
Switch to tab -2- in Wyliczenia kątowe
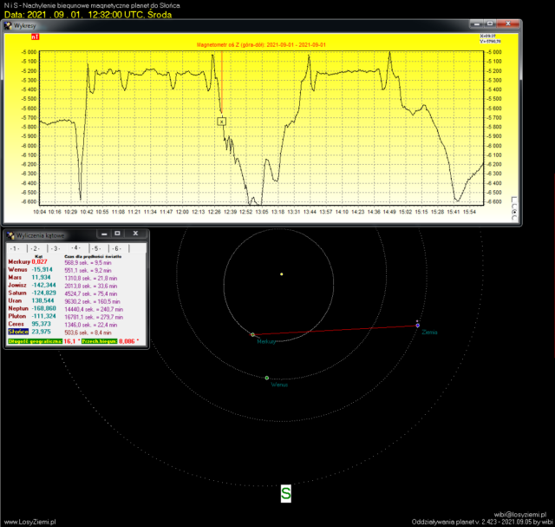click(x=36, y=248)
